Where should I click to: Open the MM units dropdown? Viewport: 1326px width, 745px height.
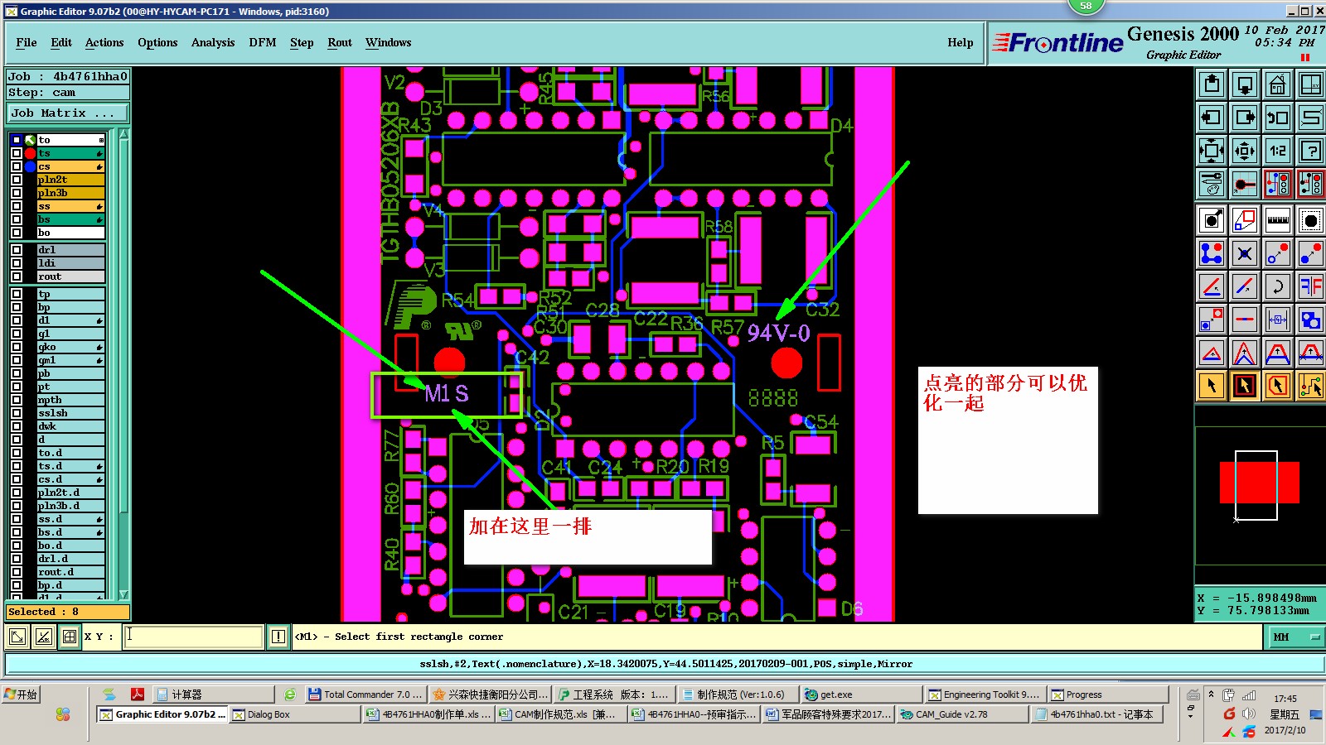coord(1295,637)
